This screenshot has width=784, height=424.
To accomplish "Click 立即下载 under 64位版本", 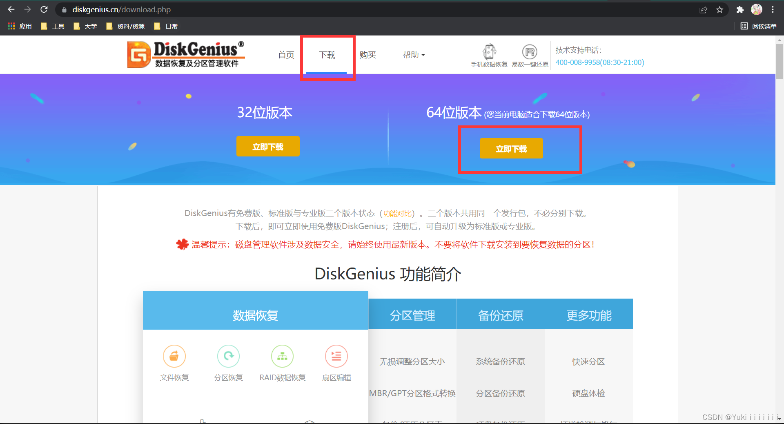I will coord(511,148).
